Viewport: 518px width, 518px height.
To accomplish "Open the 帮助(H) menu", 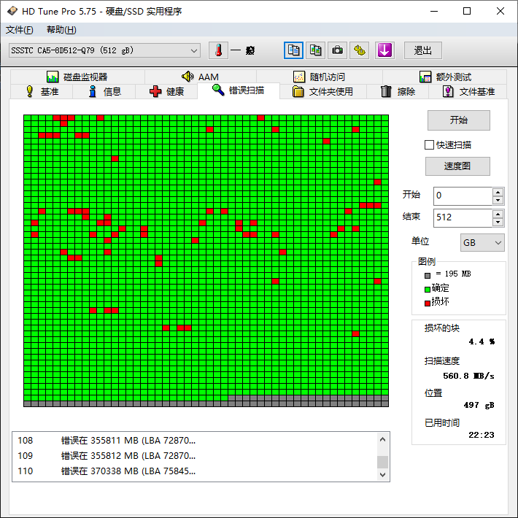I will (61, 30).
